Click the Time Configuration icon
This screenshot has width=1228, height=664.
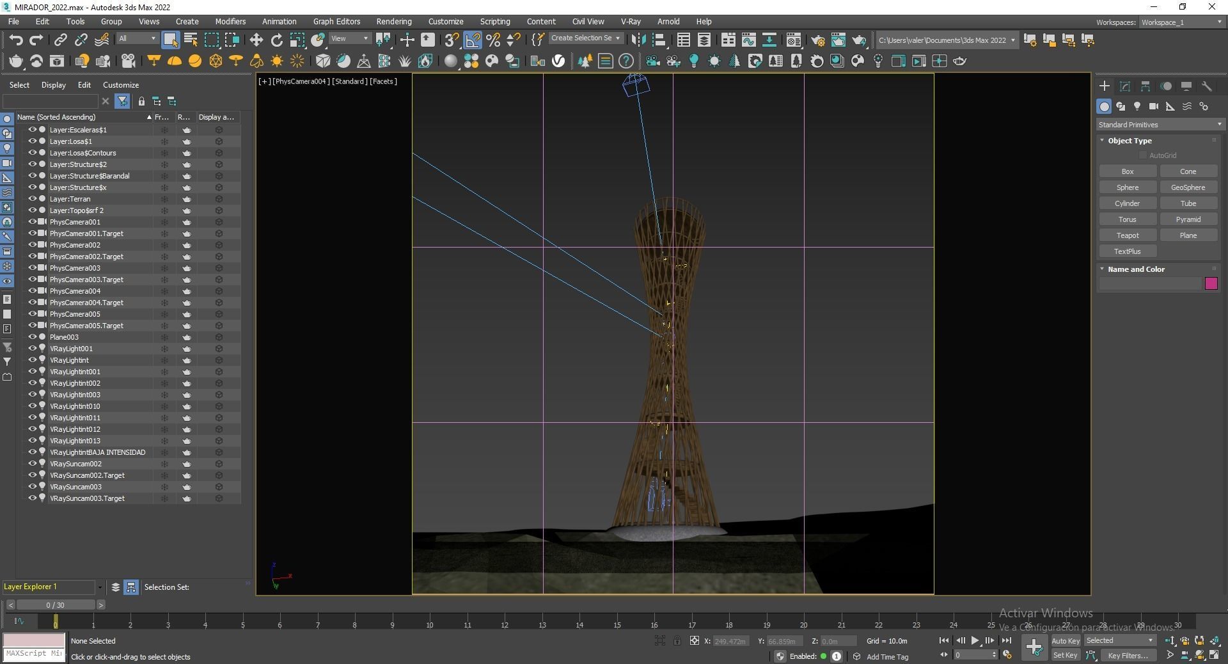1007,655
